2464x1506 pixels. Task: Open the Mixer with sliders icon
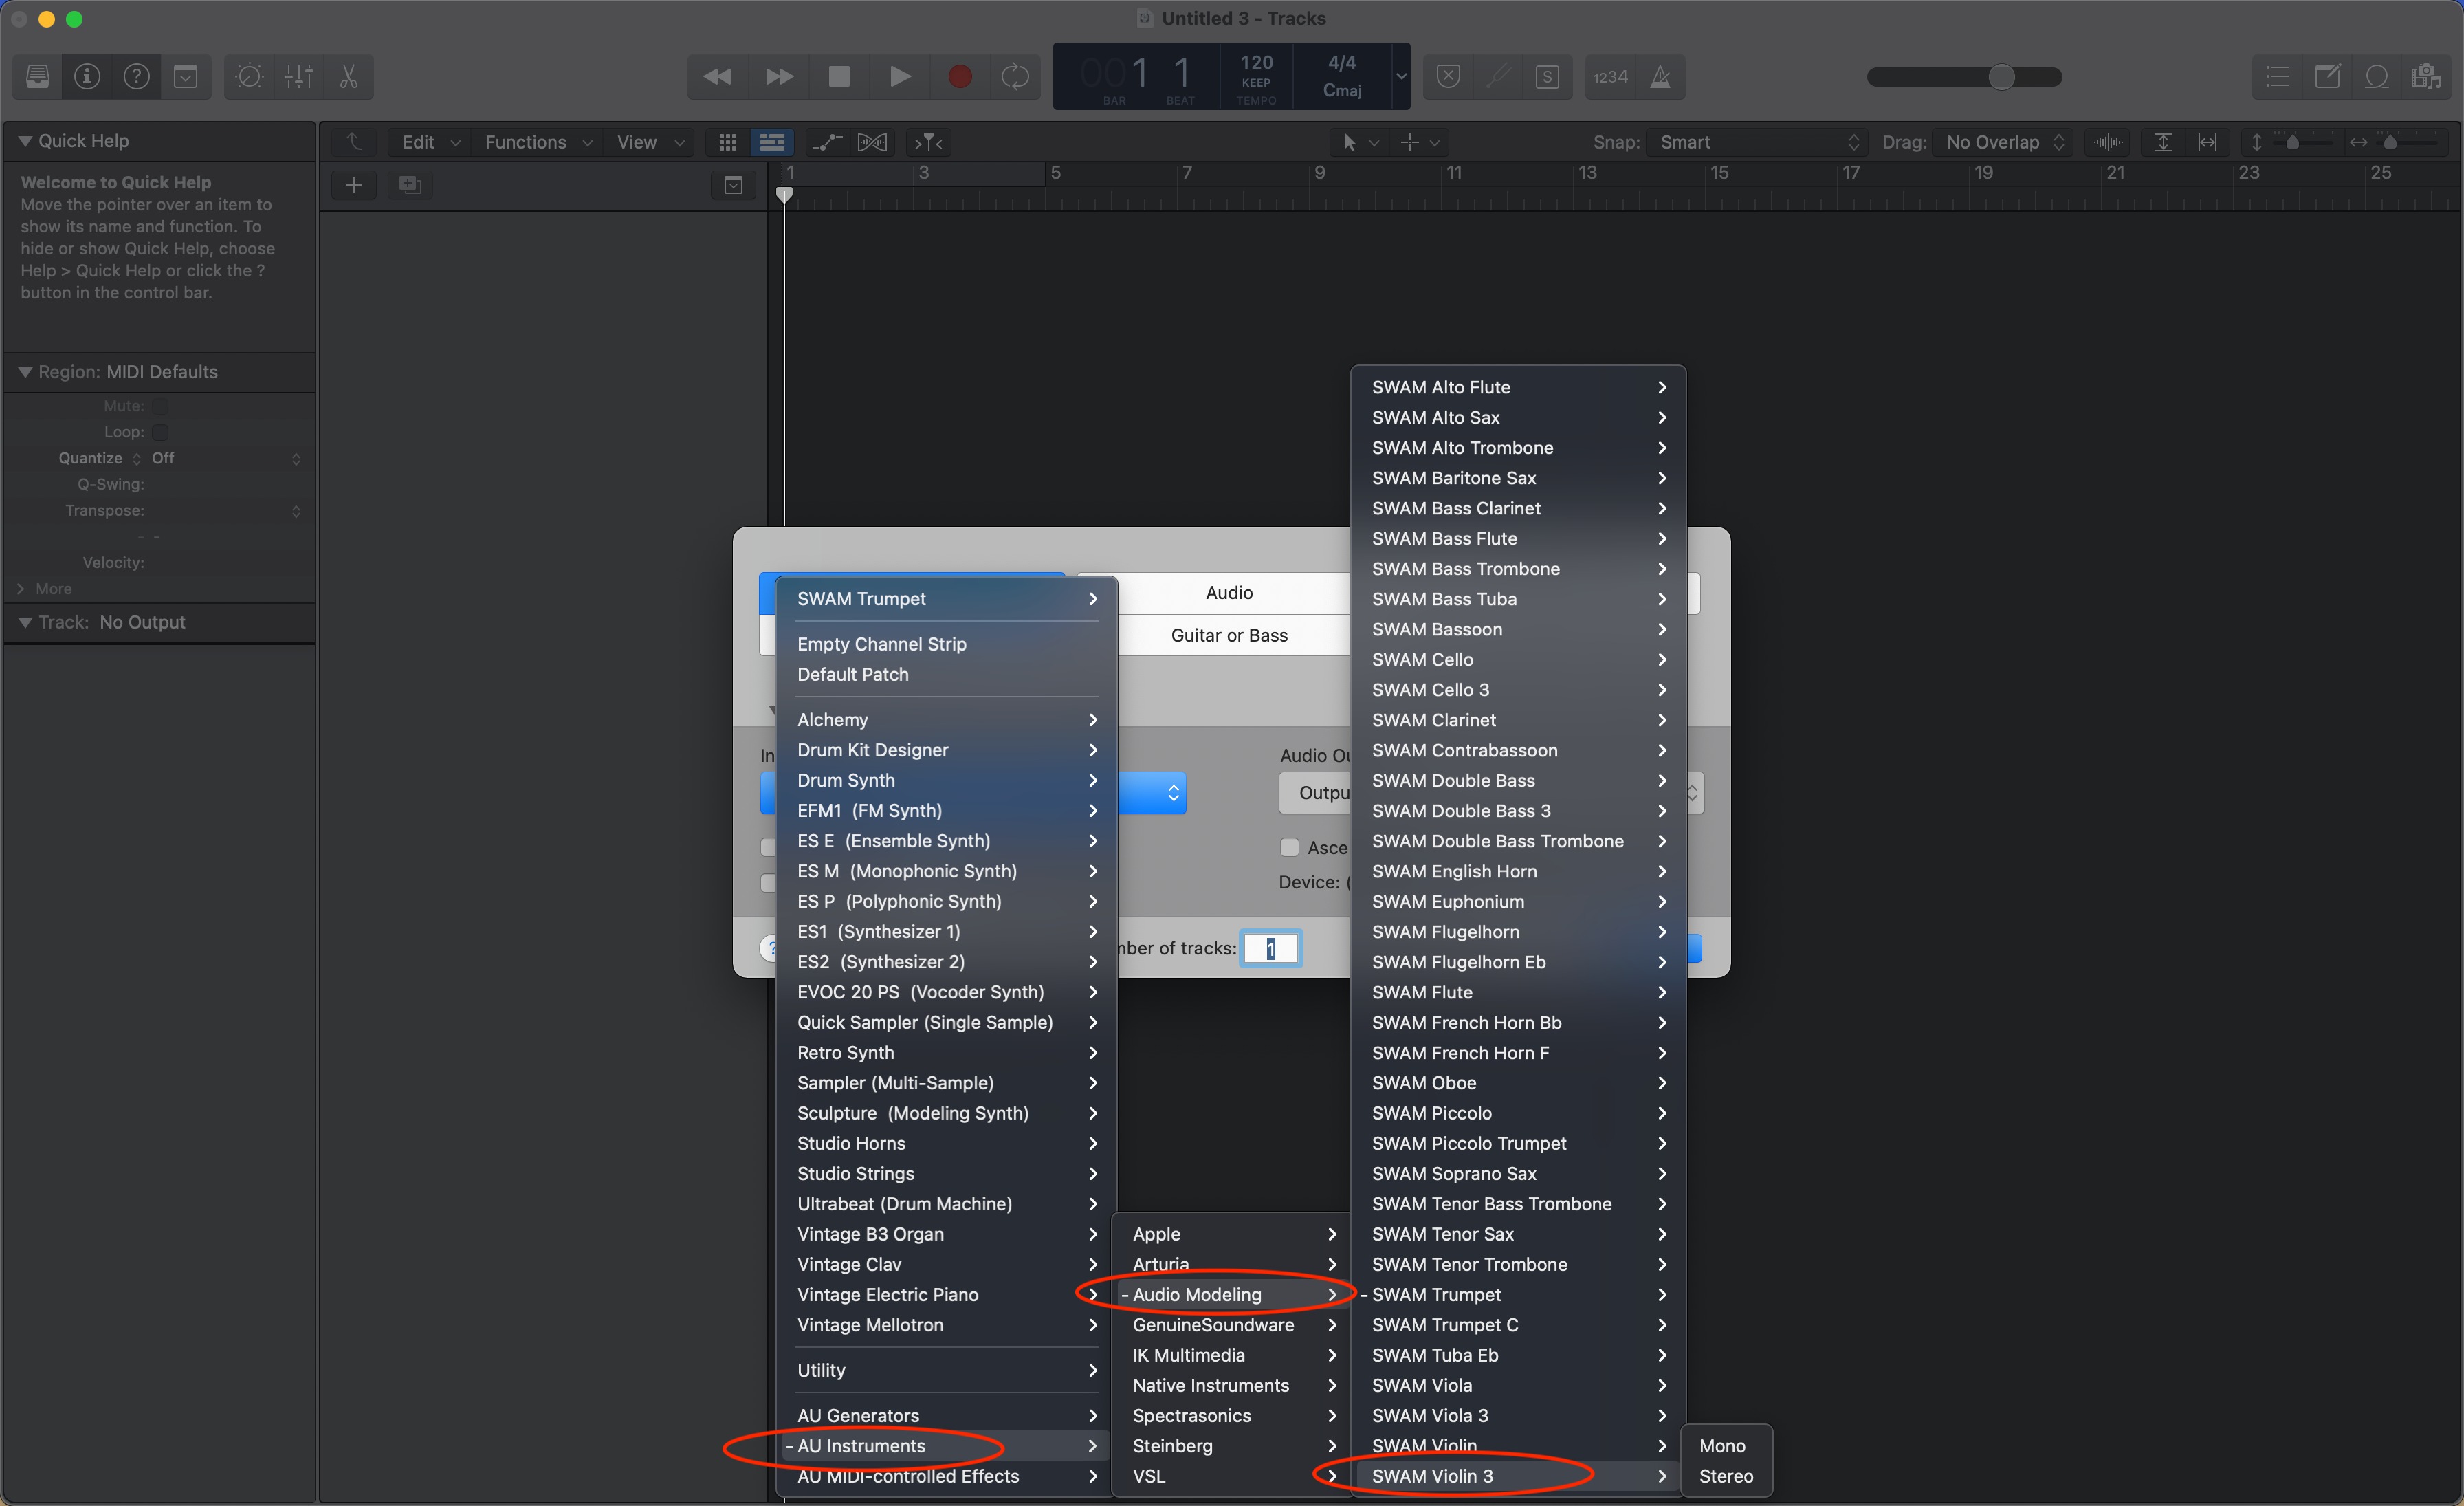[299, 77]
